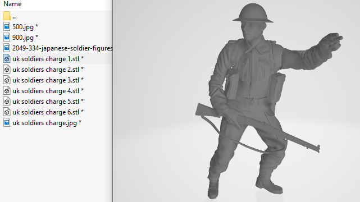The image size is (360, 202).
Task: Select the 2049-334-japanese-soldier-figures file name
Action: tap(62, 48)
